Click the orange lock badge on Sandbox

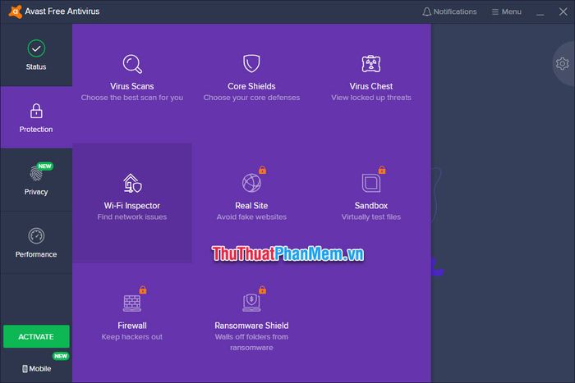point(382,170)
